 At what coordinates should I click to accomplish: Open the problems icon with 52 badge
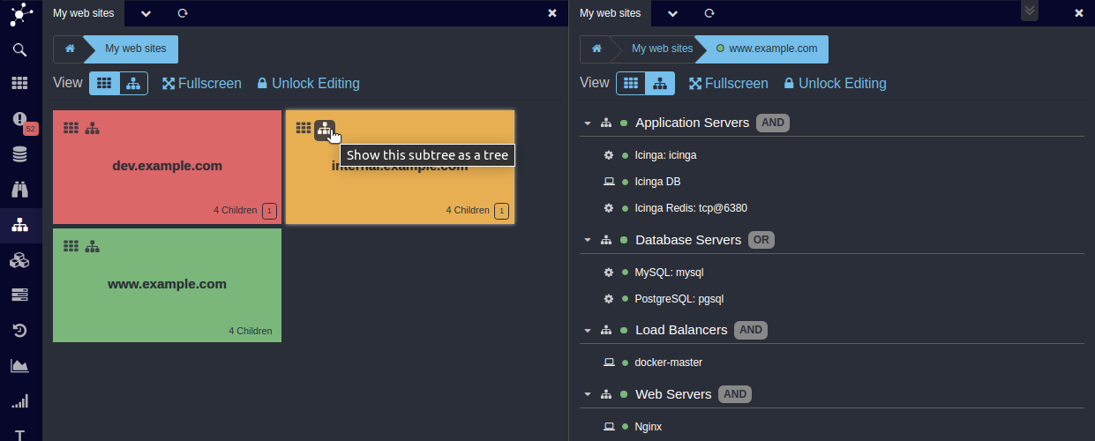coord(19,118)
